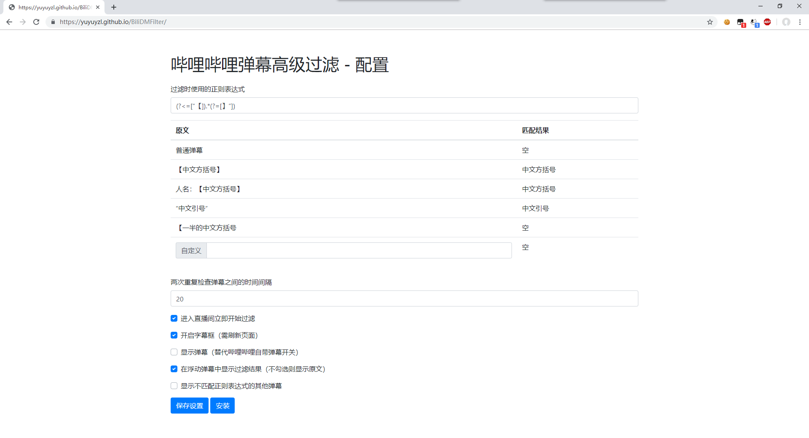This screenshot has width=809, height=438.
Task: Select the “中文引号” original text cell
Action: tap(344, 208)
